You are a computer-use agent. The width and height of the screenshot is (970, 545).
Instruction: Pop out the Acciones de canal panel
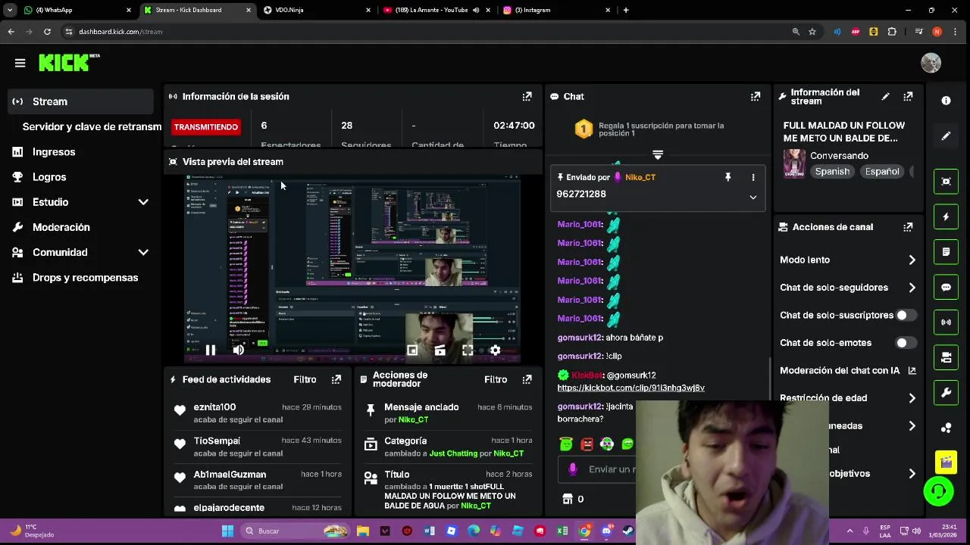(x=908, y=227)
